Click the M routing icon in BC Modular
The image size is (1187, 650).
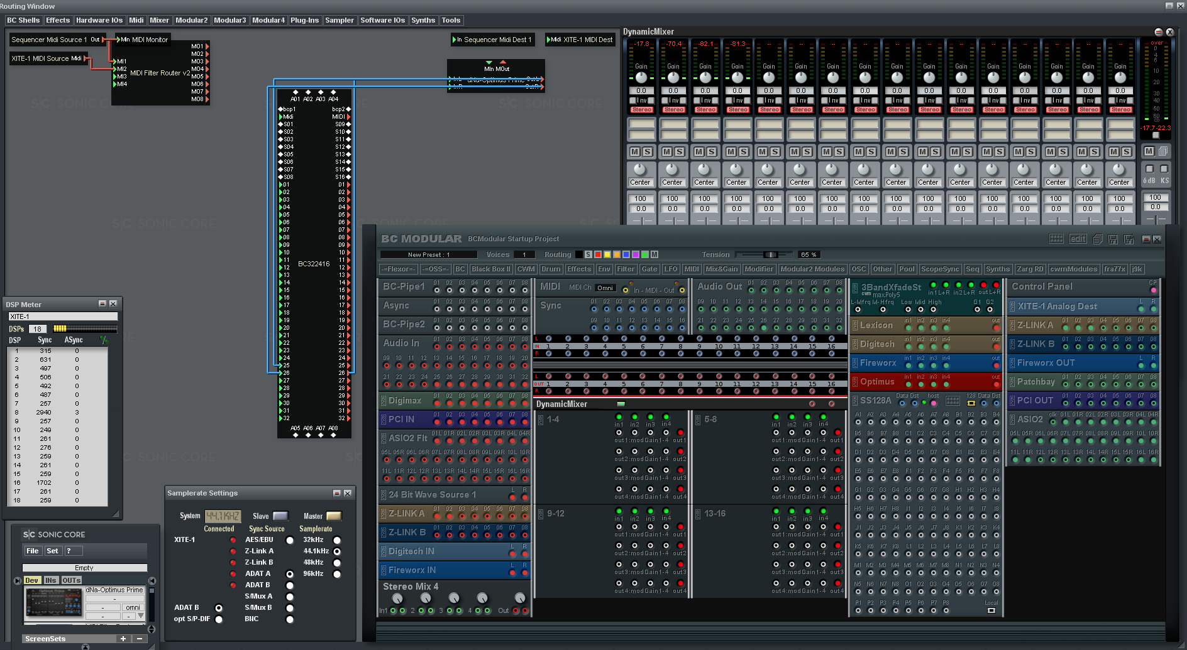pos(654,254)
